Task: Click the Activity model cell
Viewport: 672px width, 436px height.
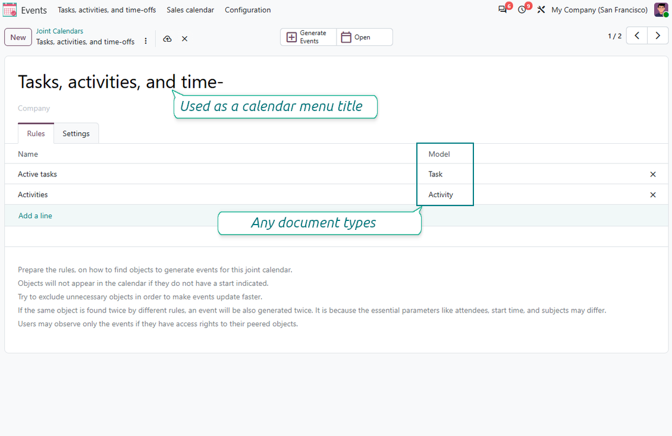Action: [441, 195]
